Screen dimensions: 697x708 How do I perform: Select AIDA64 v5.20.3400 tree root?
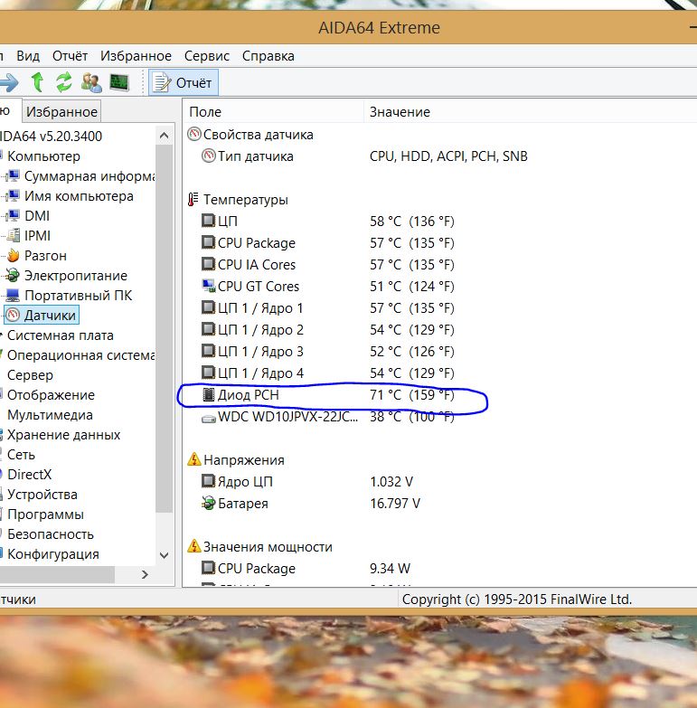coord(51,136)
